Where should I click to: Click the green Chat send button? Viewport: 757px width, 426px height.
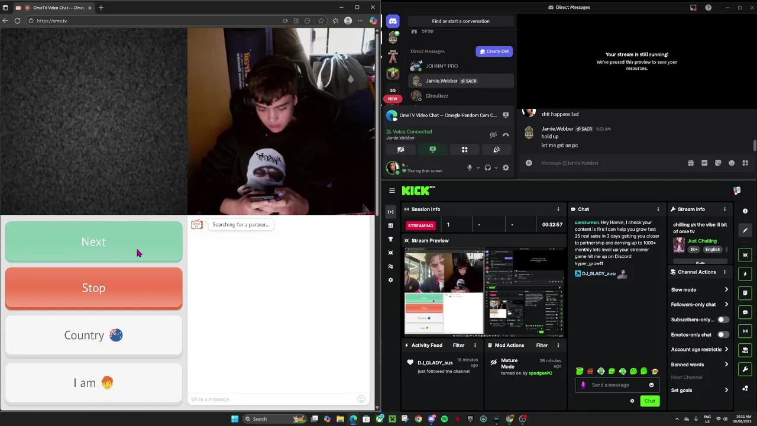point(650,401)
